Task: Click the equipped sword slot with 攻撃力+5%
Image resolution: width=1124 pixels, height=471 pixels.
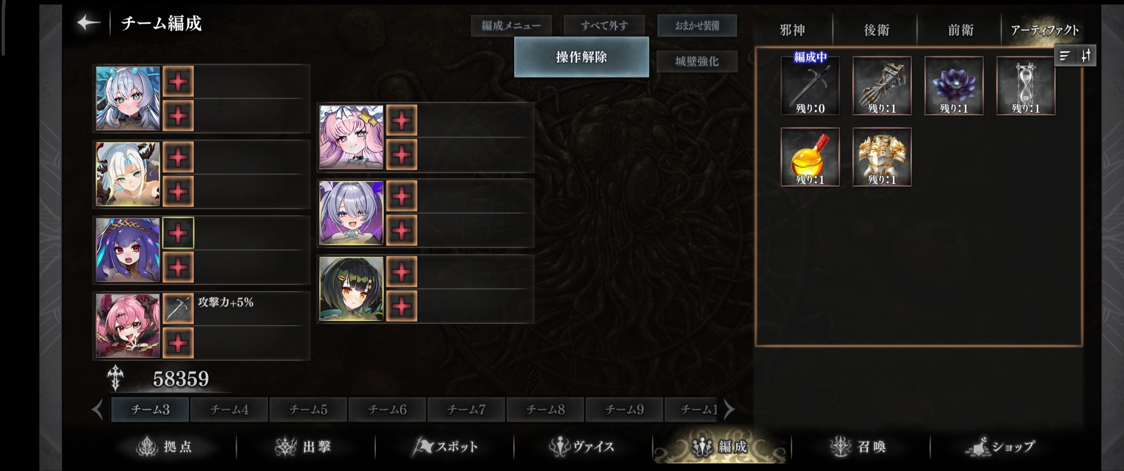Action: [178, 309]
